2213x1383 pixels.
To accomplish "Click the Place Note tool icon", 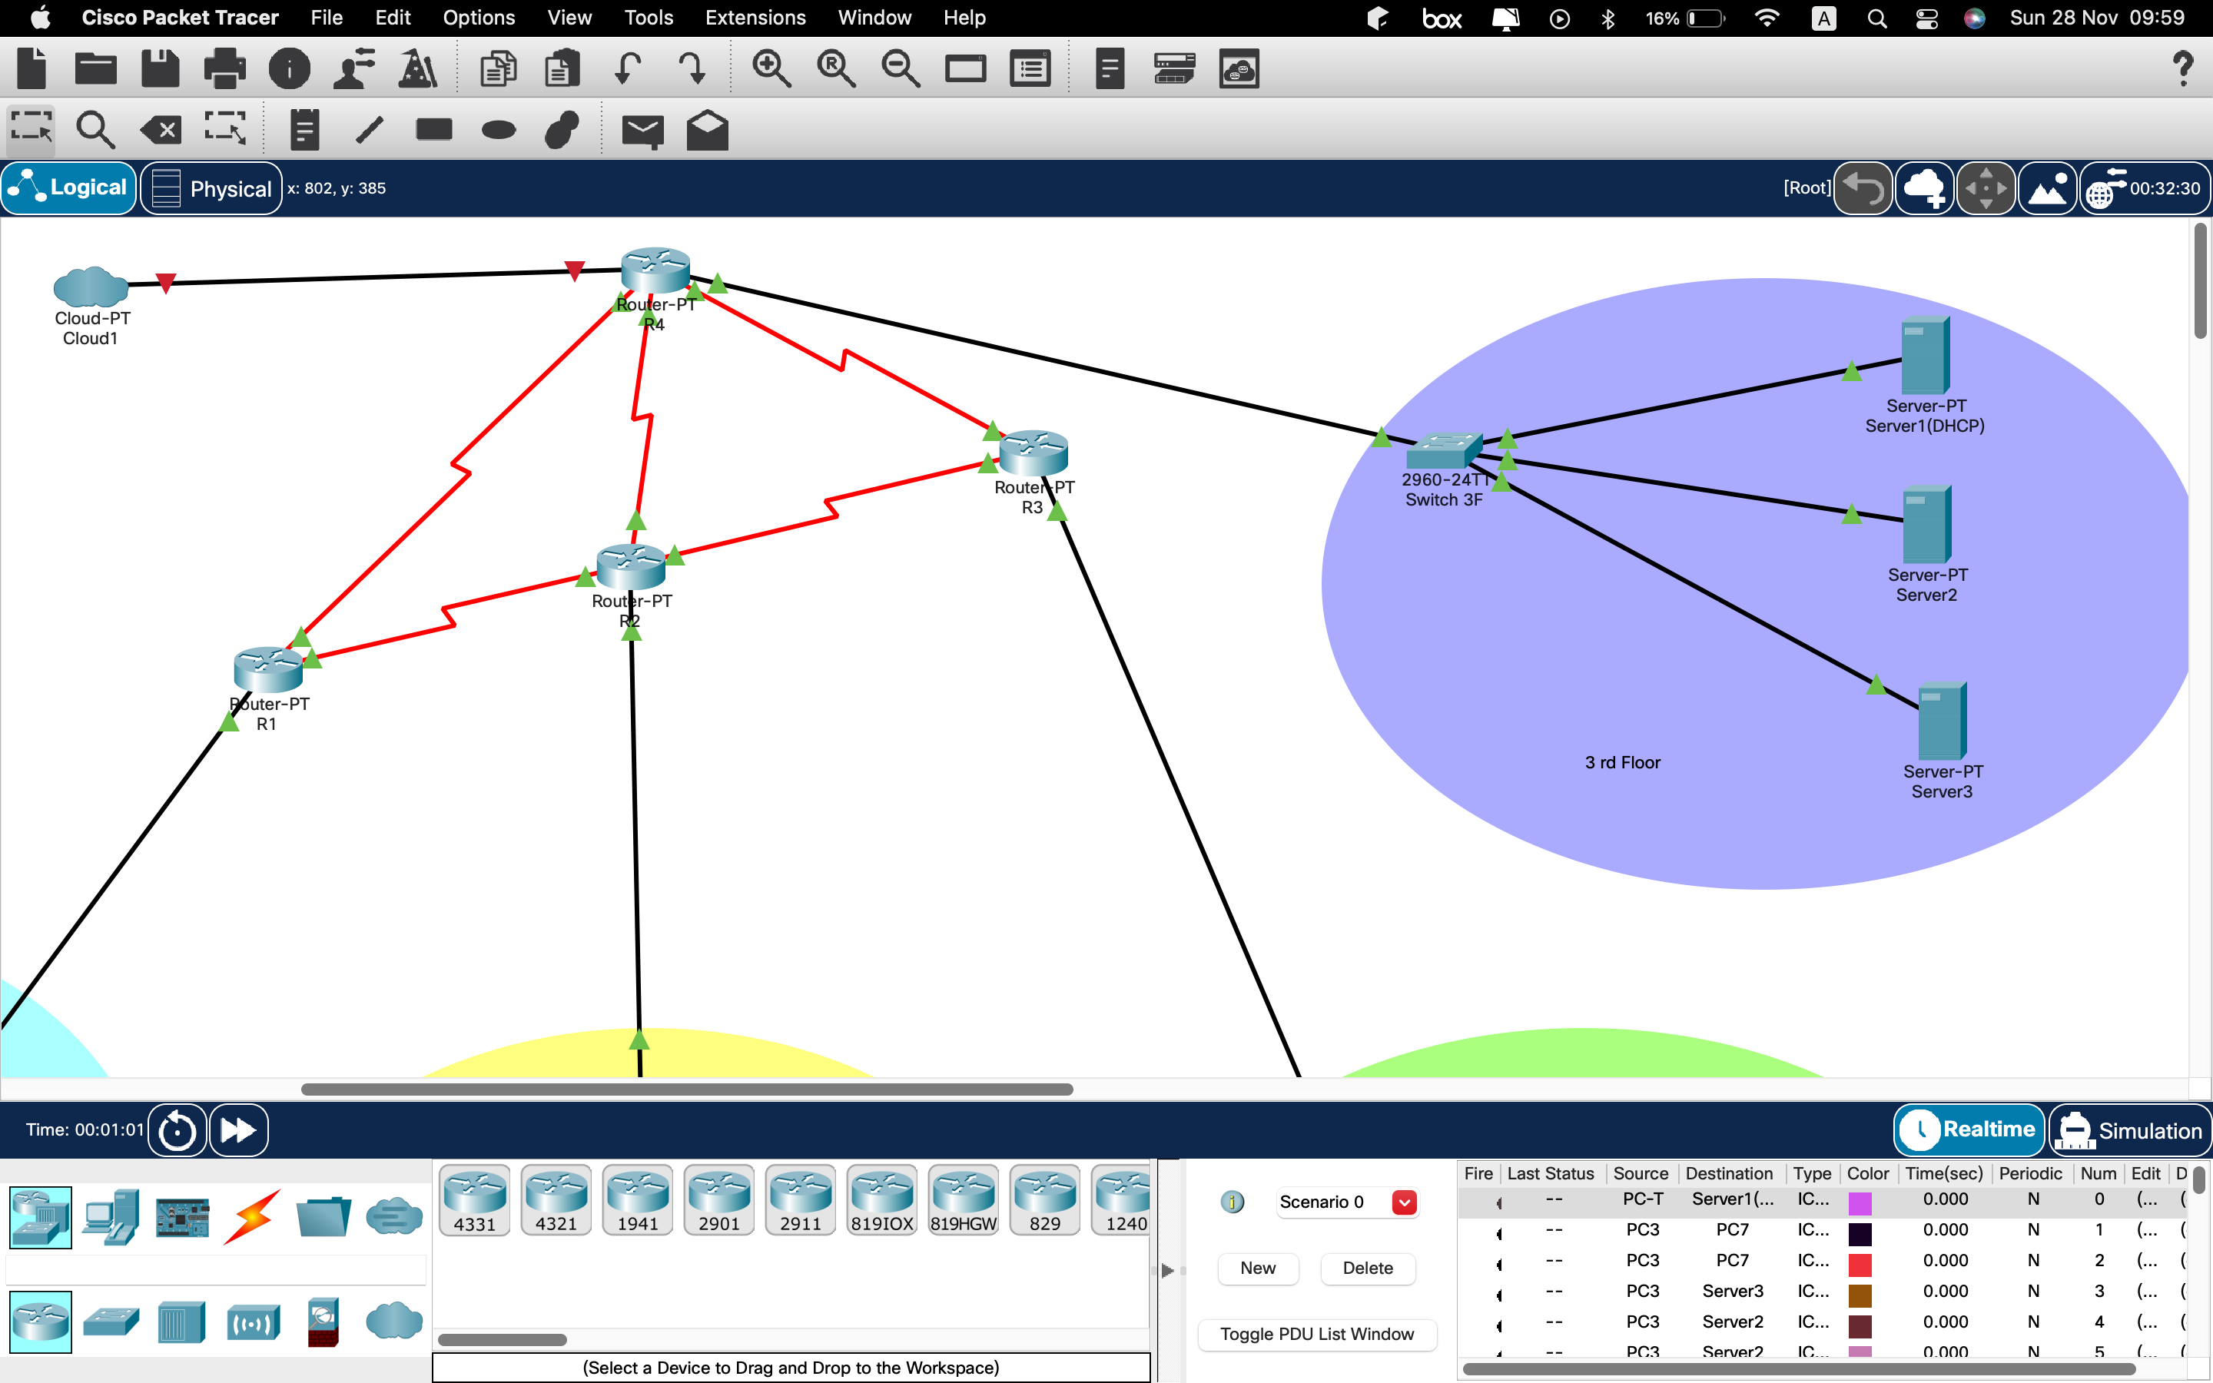I will 304,130.
